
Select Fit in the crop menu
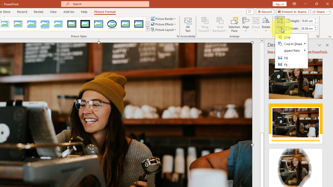(x=291, y=65)
